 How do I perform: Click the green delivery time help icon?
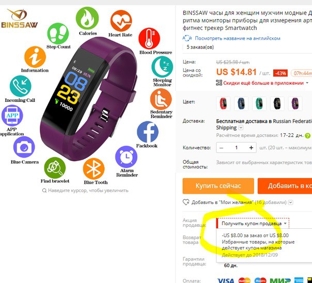click(x=308, y=136)
